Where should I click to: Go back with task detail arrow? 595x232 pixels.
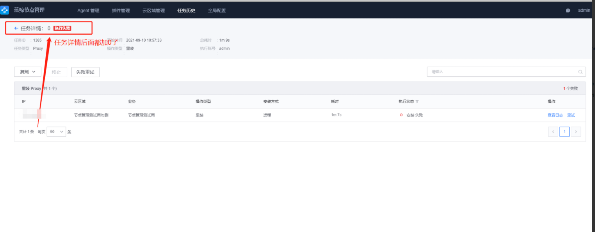[x=16, y=28]
